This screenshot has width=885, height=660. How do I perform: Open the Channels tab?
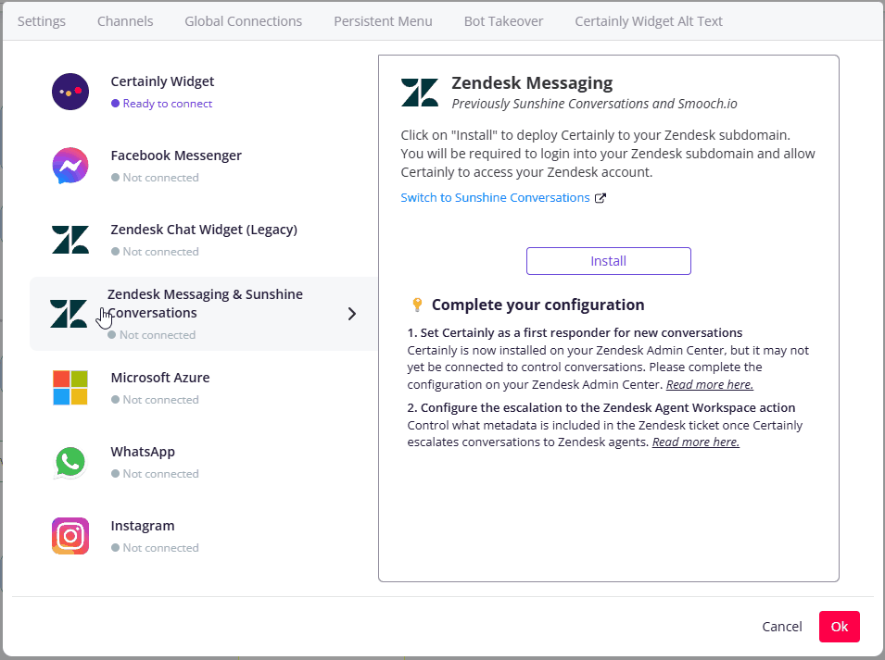coord(124,20)
